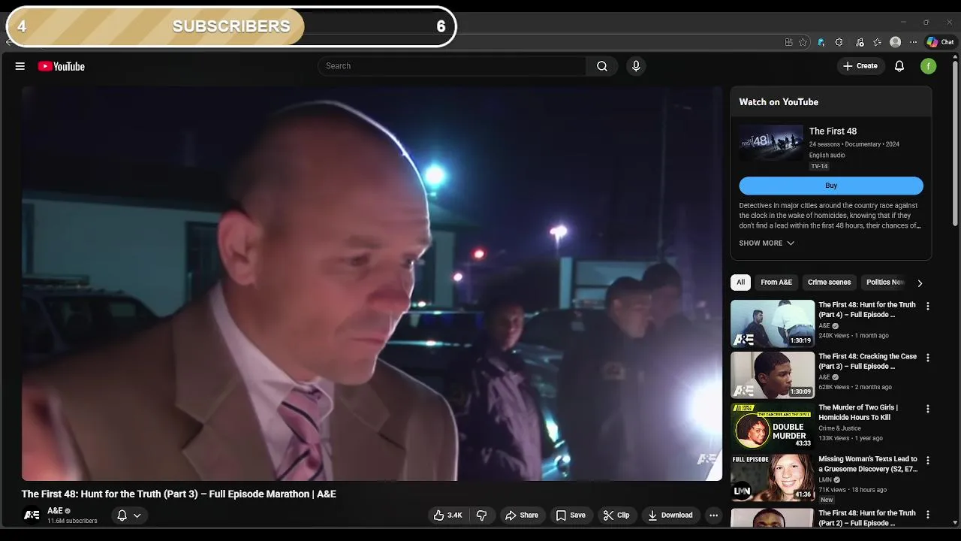Click the Create button
The height and width of the screenshot is (541, 961).
[860, 66]
